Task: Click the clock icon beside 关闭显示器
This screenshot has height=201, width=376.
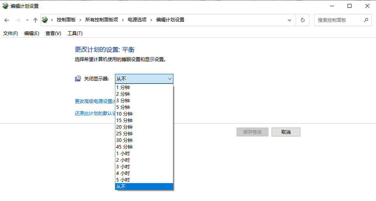Action: [78, 79]
